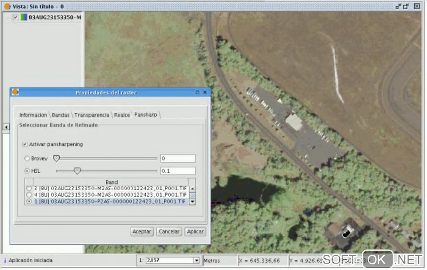The image size is (427, 270).
Task: Select the Pansharp tab
Action: [x=146, y=115]
